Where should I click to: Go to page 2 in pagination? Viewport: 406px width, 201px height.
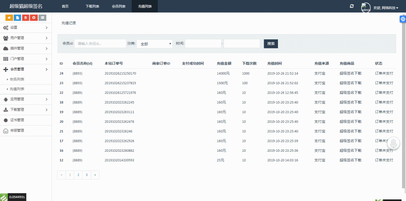coord(78,175)
